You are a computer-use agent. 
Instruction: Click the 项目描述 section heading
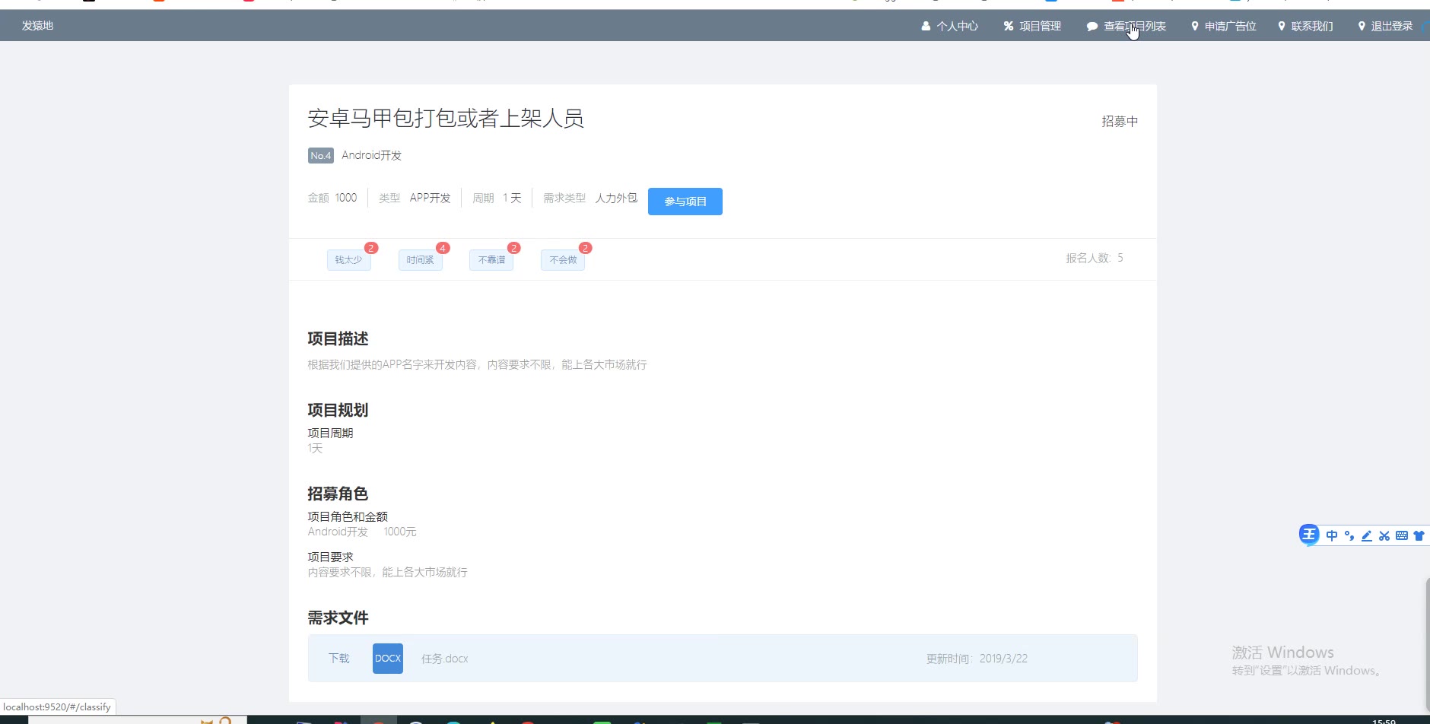pos(338,339)
